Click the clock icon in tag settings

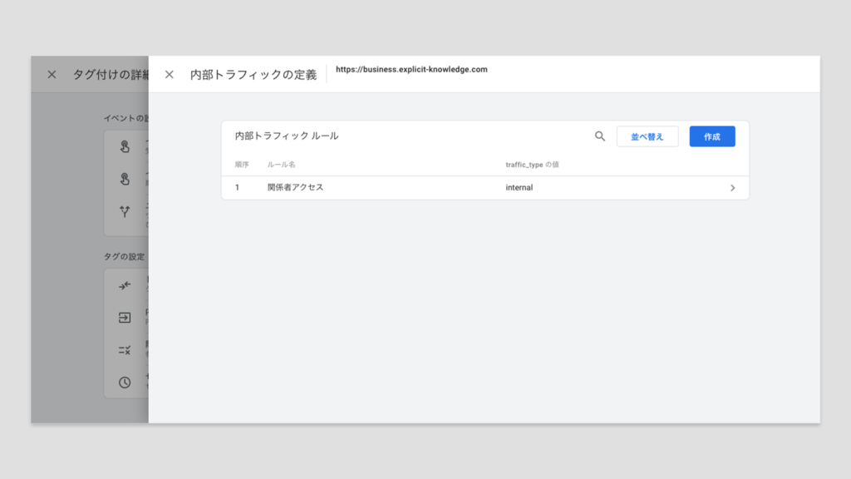[x=125, y=383]
